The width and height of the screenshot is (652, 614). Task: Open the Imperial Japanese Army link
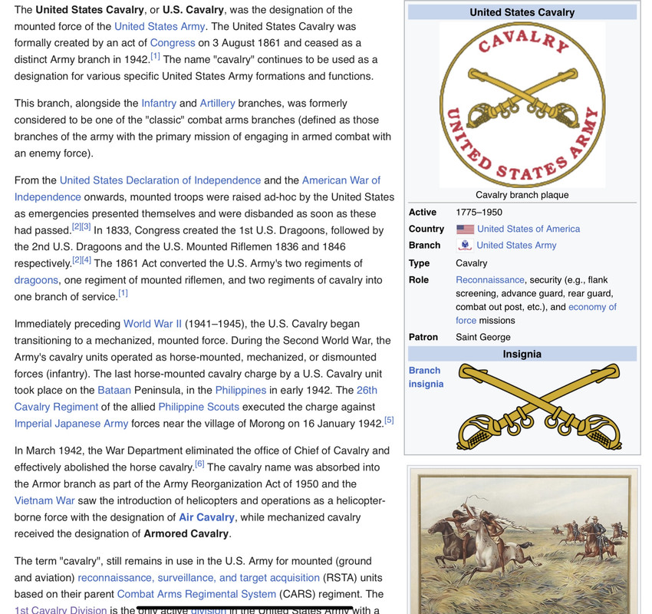click(x=71, y=424)
